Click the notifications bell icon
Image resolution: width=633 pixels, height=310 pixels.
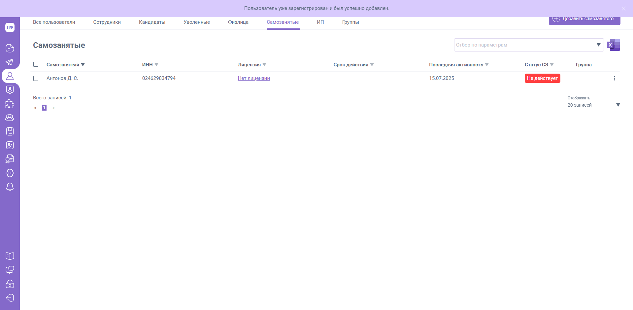tap(10, 187)
